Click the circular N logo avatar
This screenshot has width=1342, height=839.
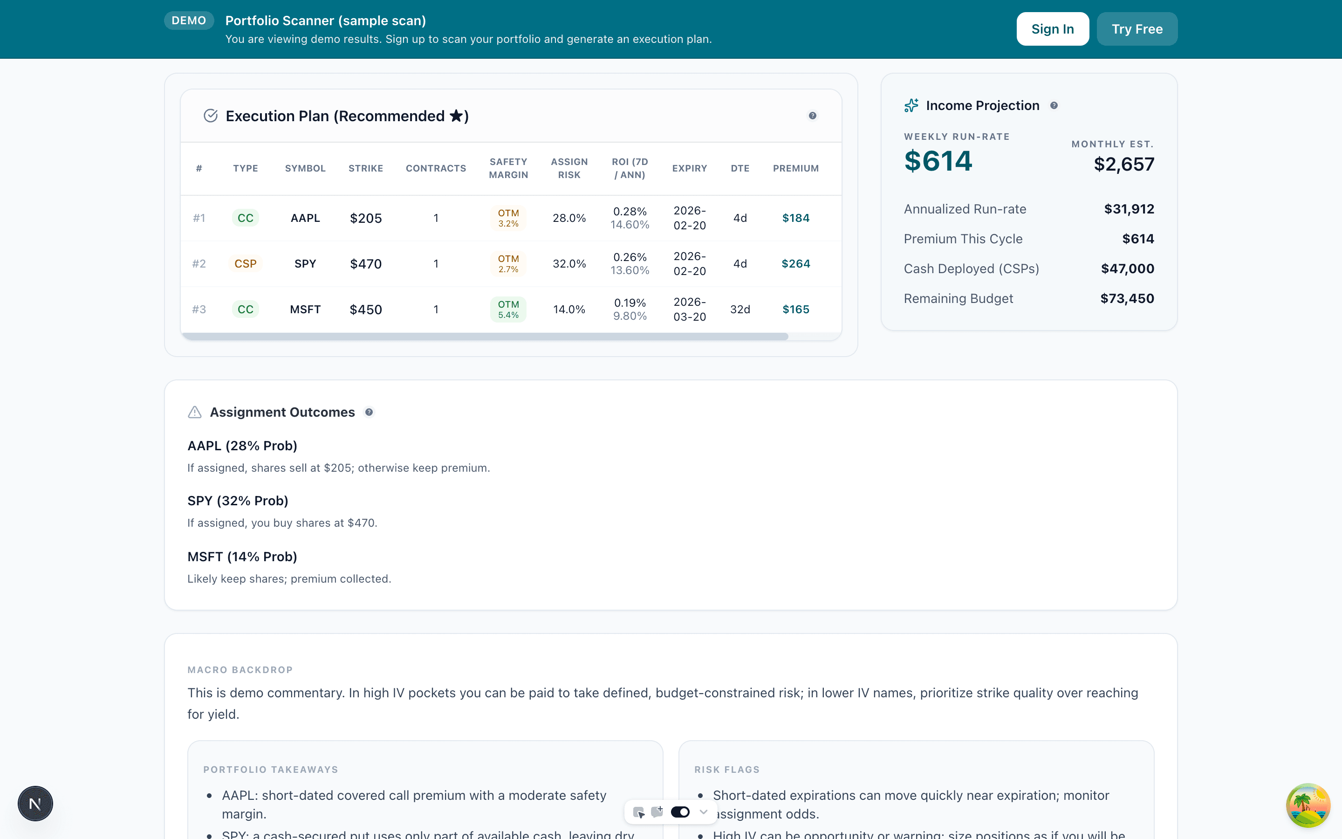pos(34,803)
